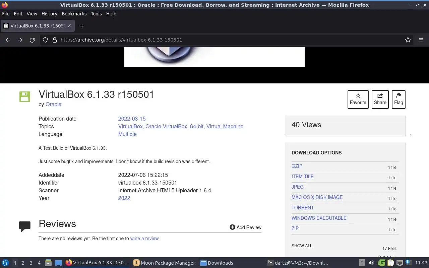429x268 pixels.
Task: Reload the current page
Action: (32, 40)
